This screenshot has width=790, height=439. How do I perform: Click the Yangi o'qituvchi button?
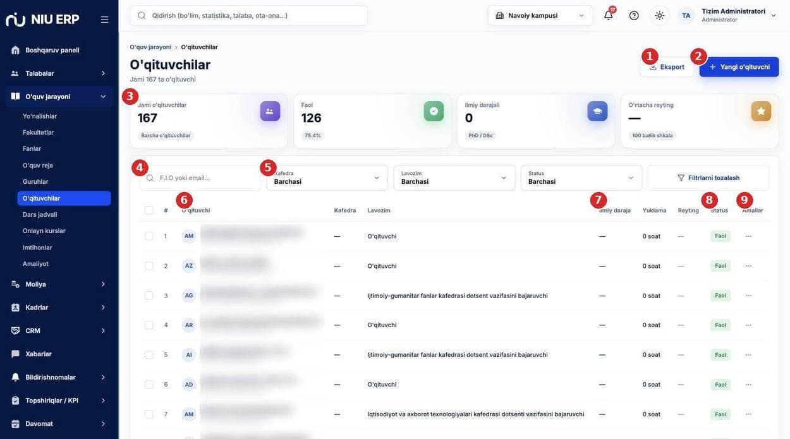(739, 67)
